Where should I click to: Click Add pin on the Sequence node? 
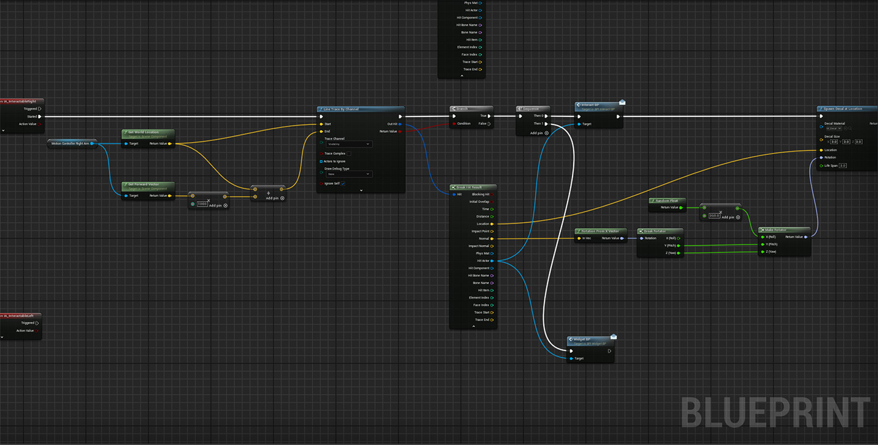pos(540,133)
